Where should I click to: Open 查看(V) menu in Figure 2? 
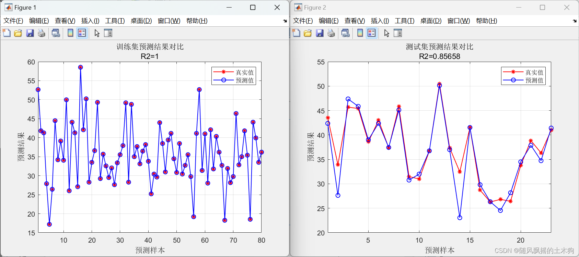355,21
